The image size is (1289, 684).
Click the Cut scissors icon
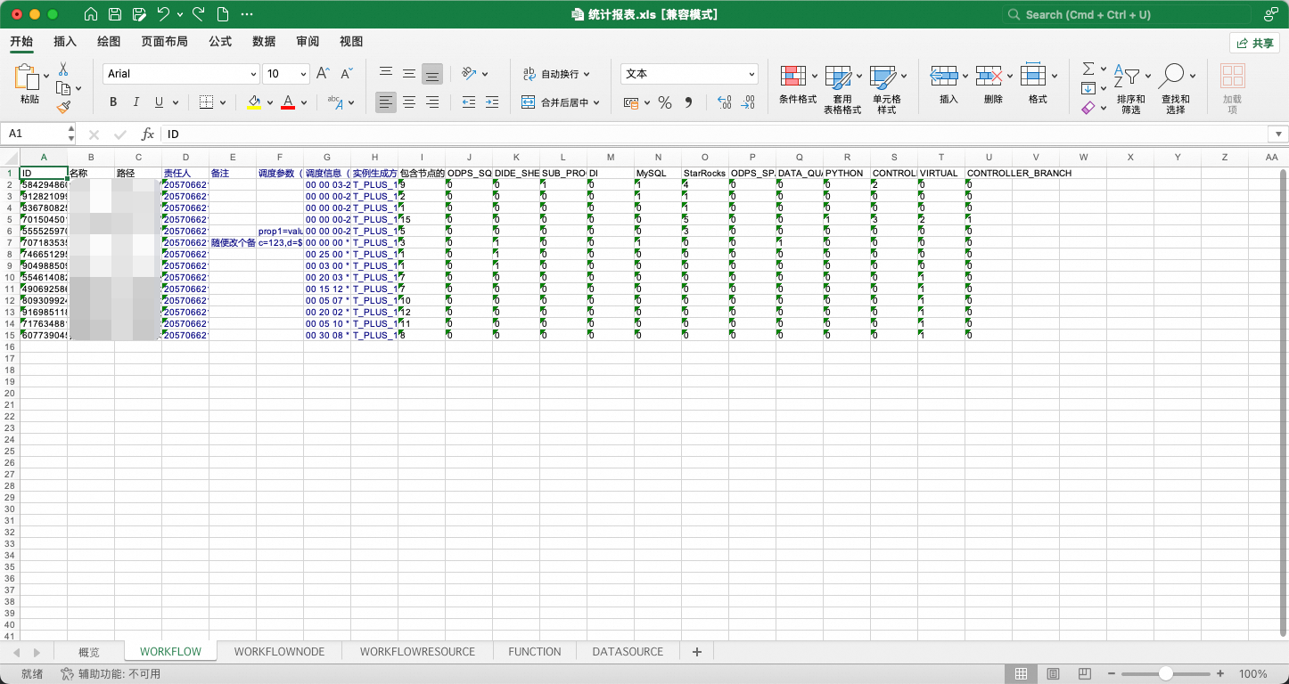63,69
